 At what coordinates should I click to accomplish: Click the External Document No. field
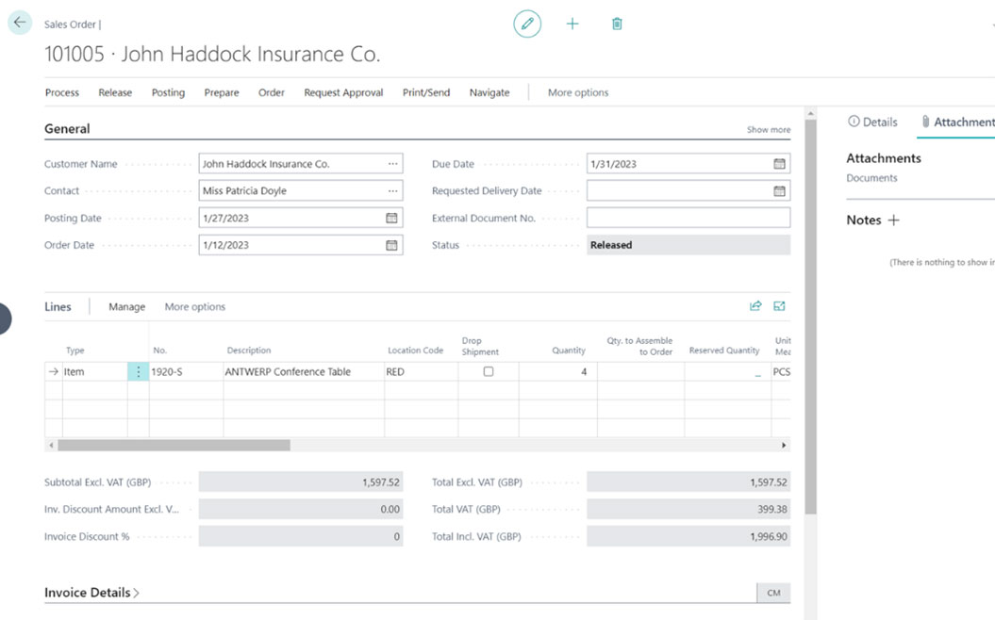688,218
